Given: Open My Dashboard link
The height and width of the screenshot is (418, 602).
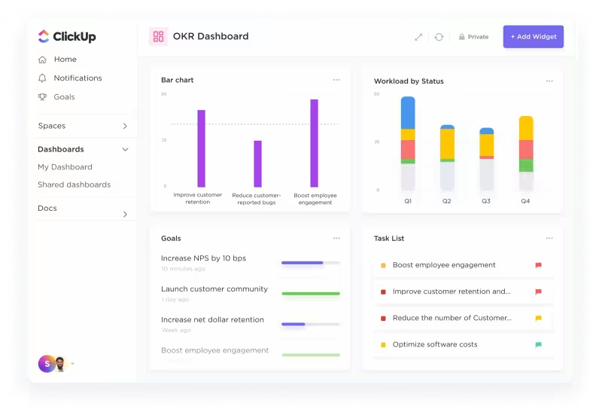Looking at the screenshot, I should (x=65, y=167).
